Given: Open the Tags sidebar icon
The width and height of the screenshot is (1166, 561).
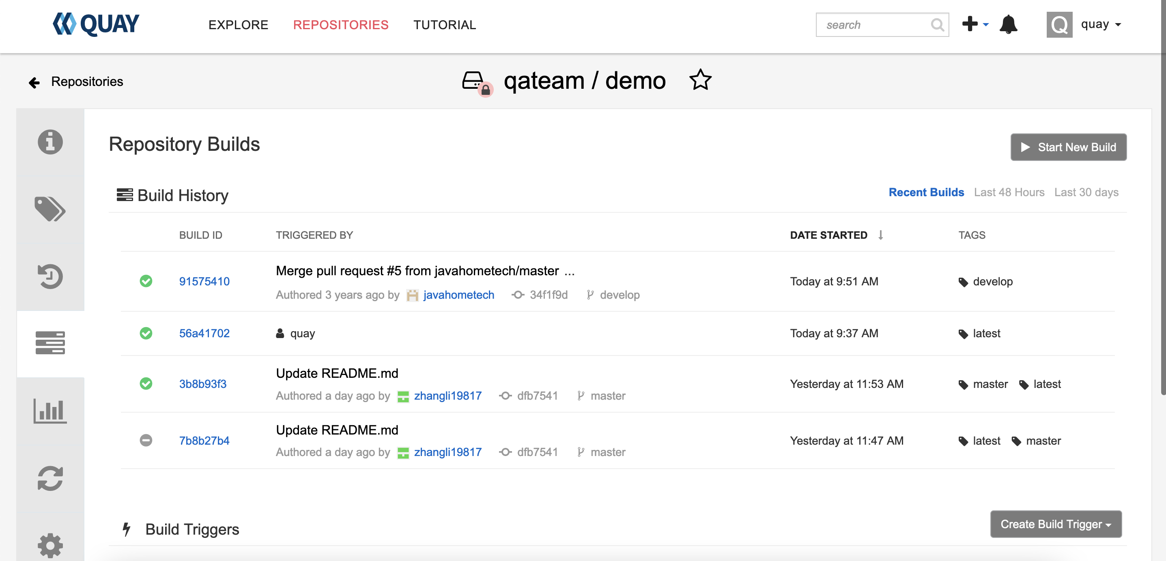Looking at the screenshot, I should [x=50, y=209].
